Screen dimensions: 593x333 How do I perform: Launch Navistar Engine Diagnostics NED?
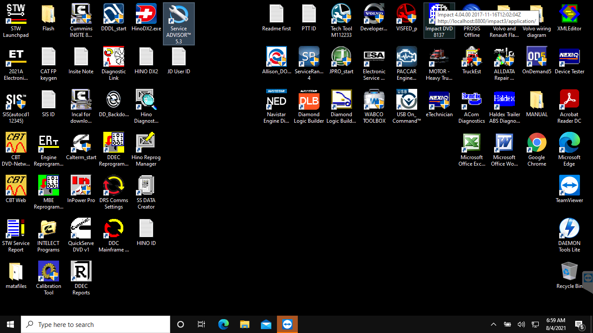277,106
